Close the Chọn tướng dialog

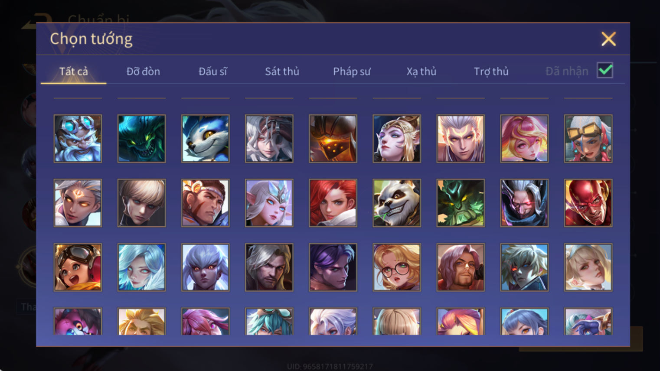tap(608, 39)
